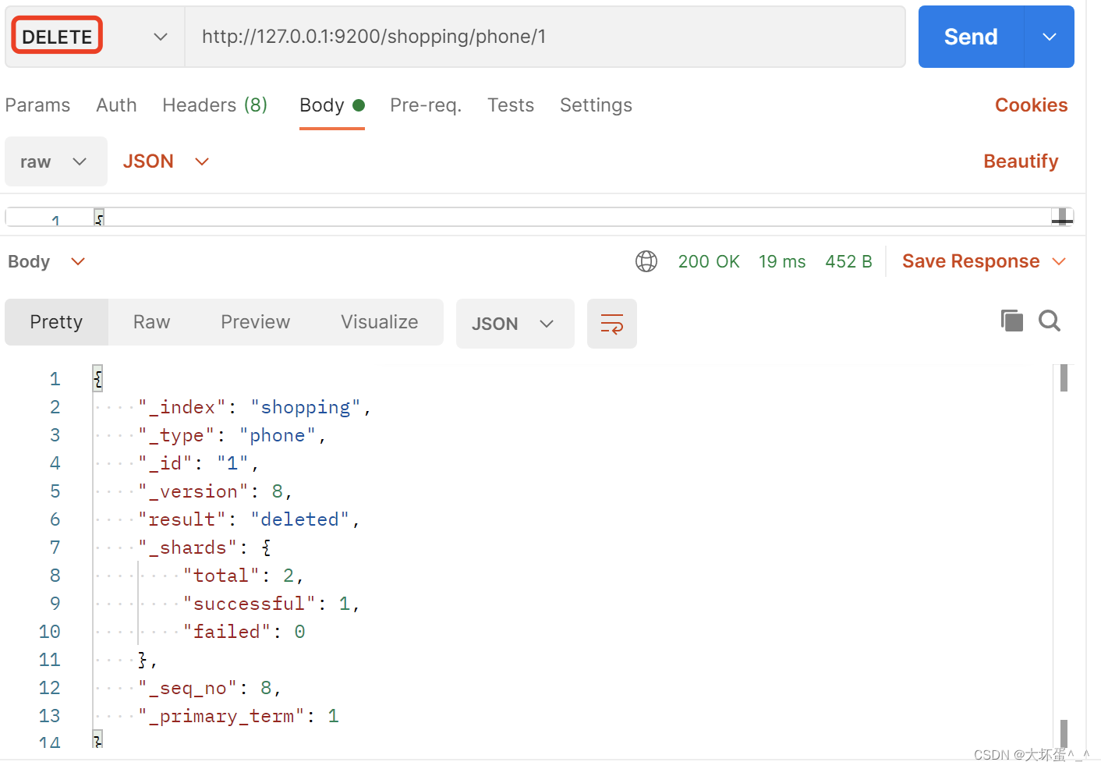This screenshot has width=1101, height=769.
Task: Click line number 7 in response gutter
Action: tap(55, 548)
